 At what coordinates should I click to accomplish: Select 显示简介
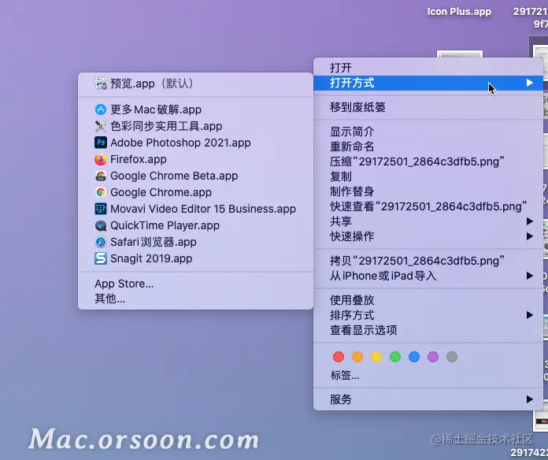point(428,132)
